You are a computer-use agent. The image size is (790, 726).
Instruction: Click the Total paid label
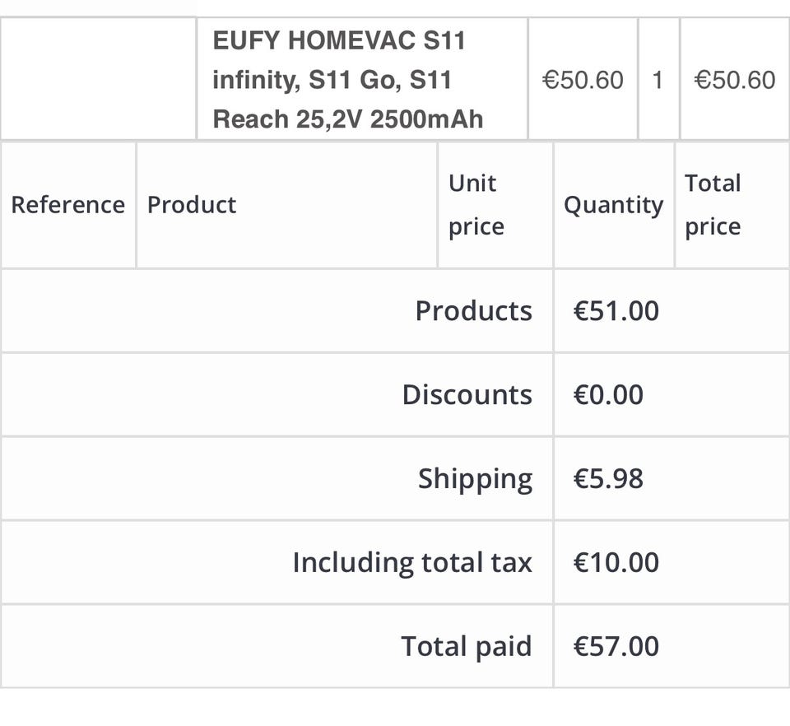466,647
